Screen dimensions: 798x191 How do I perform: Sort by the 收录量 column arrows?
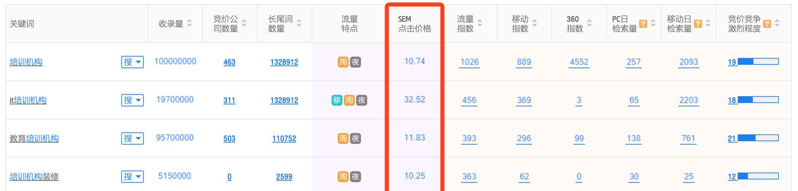[189, 23]
